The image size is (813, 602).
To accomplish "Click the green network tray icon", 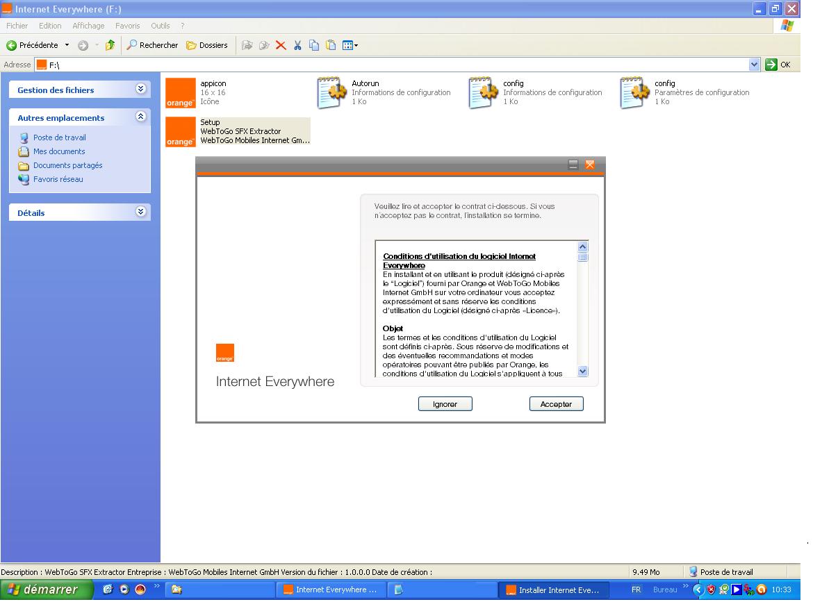I will click(723, 590).
